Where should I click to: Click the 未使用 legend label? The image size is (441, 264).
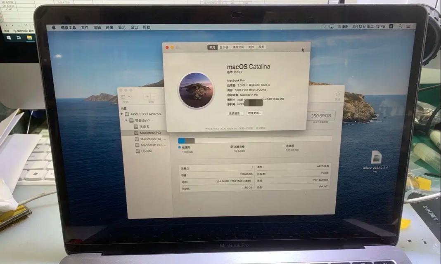pos(290,146)
